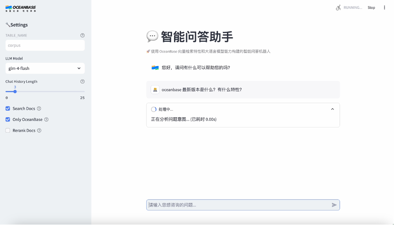Viewport: 394px width, 225px height.
Task: Click the user avatar beside the question
Action: tap(155, 90)
